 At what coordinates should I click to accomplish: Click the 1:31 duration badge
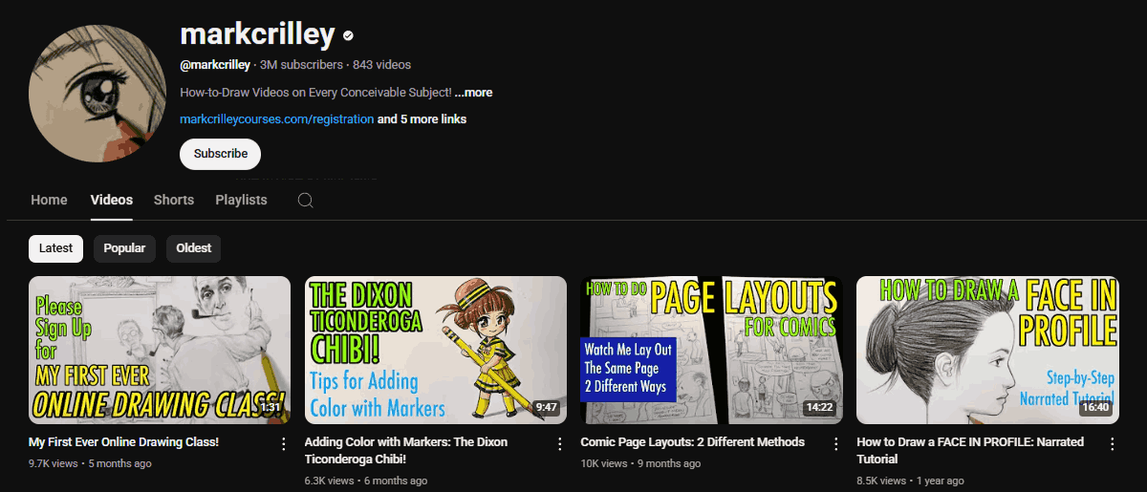[271, 408]
